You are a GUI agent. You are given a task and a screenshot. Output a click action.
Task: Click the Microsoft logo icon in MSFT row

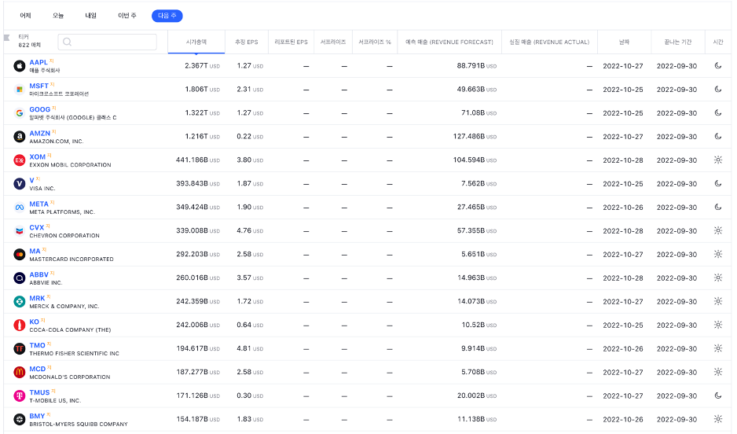20,90
